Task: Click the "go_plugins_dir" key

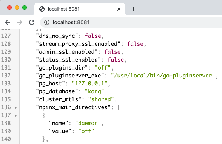Action: (62, 68)
